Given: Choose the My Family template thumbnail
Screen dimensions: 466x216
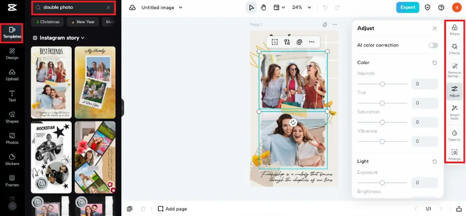Looking at the screenshot, I should click(x=95, y=83).
